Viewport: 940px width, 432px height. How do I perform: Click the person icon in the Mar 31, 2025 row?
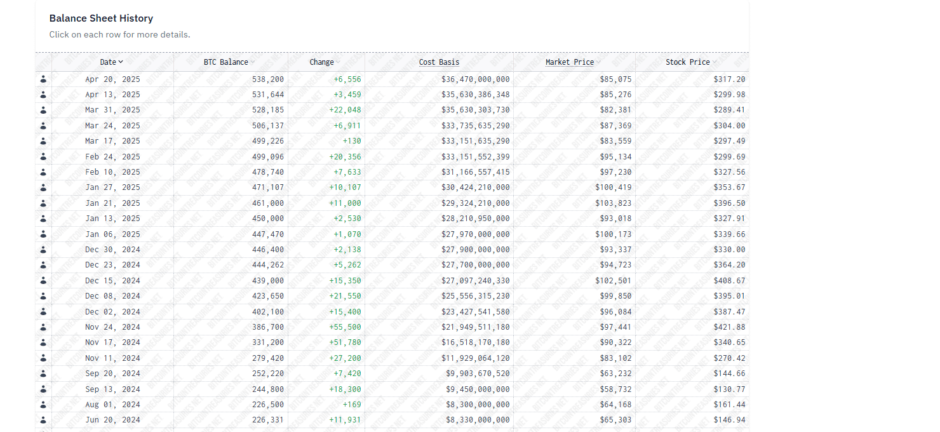click(x=43, y=110)
